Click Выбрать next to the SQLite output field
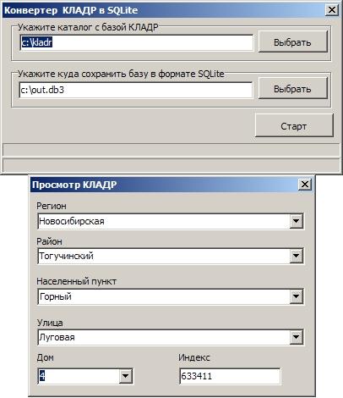This screenshot has width=343, height=398. tap(293, 89)
